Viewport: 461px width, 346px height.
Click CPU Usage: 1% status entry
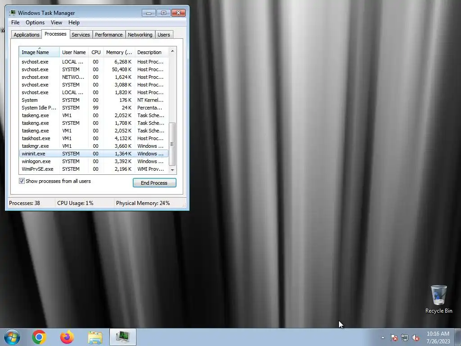coord(75,203)
